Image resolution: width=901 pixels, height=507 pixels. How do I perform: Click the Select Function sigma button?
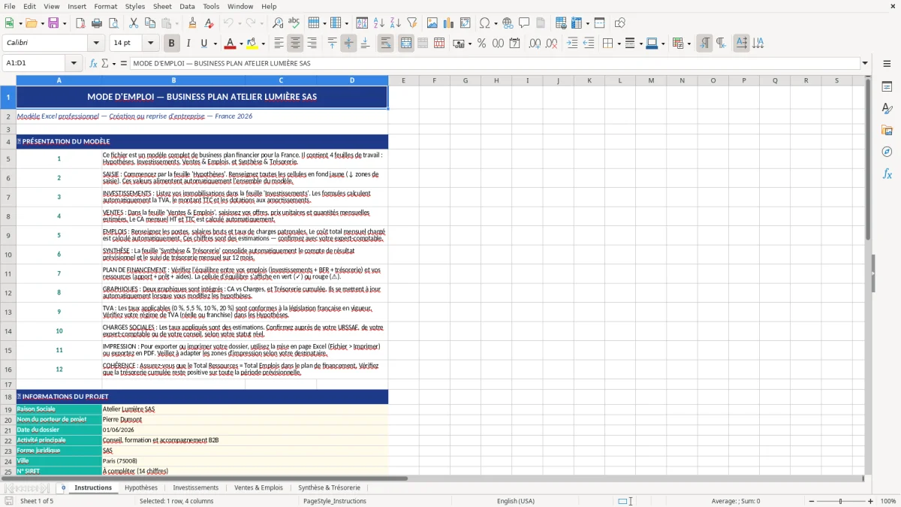104,64
